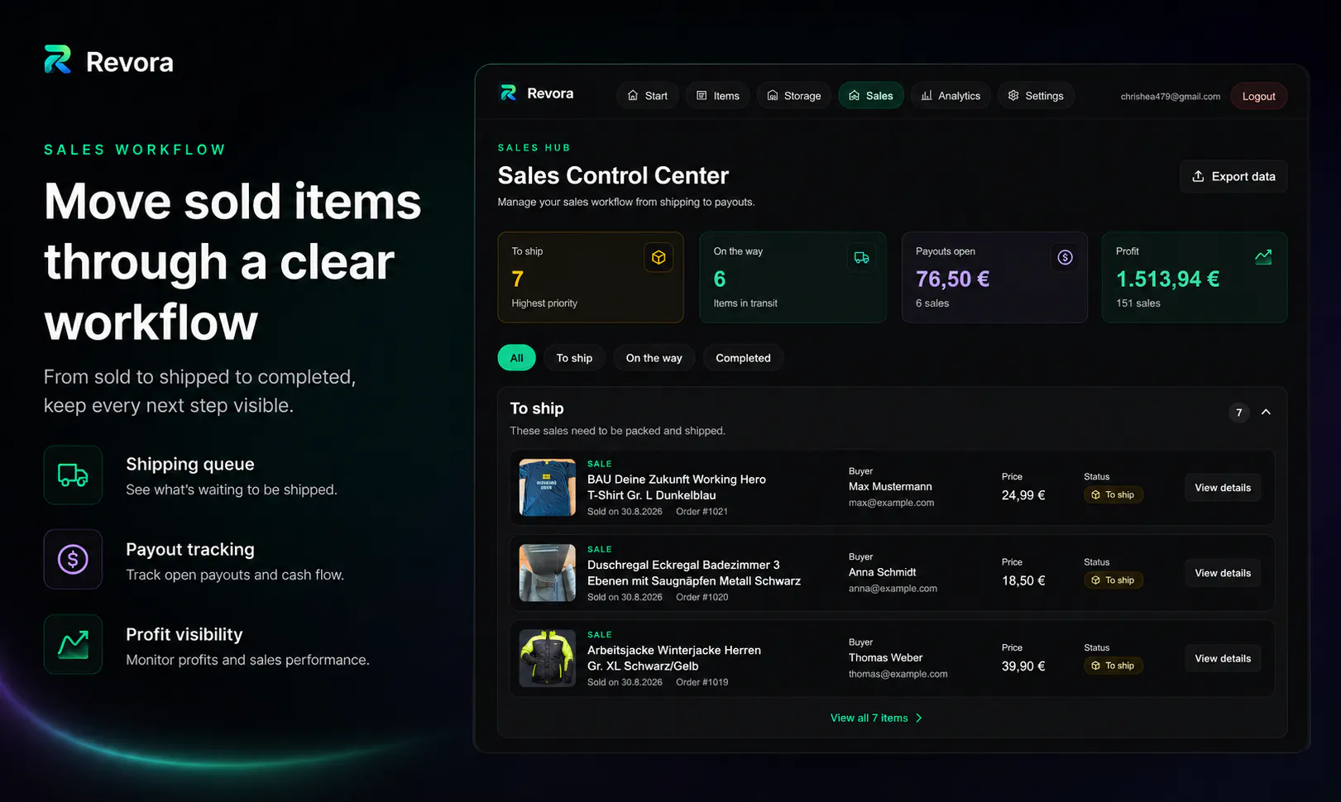Screen dimensions: 1341x802
Task: Click the On the way summary card
Action: 793,277
